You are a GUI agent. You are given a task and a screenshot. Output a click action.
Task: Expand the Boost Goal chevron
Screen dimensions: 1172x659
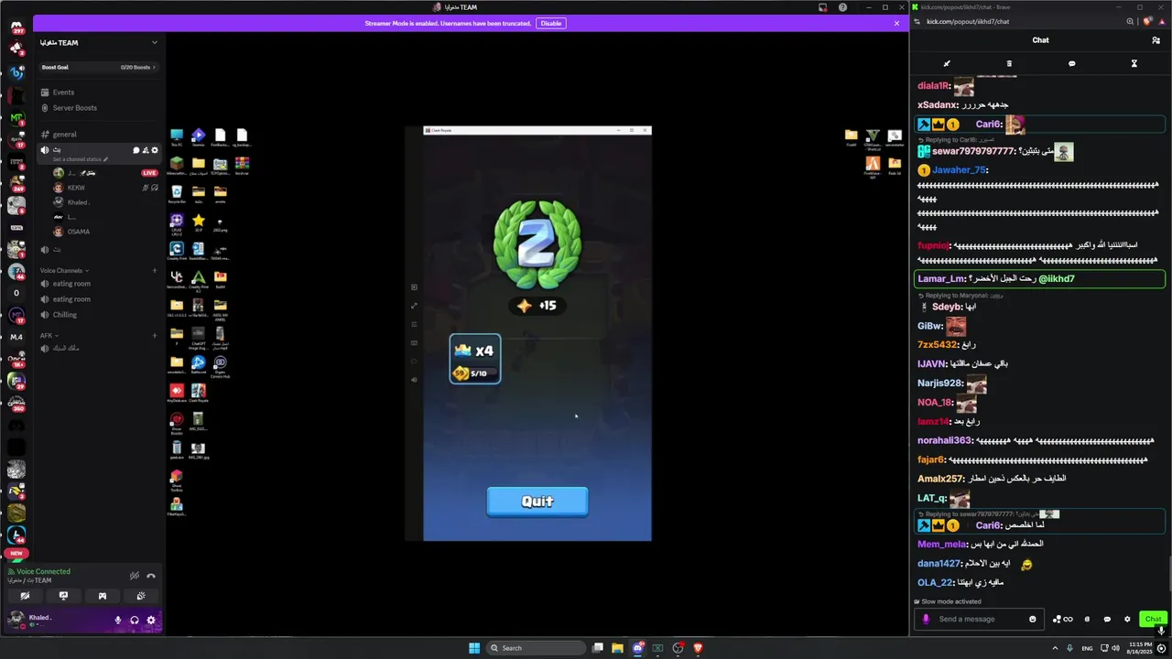click(154, 67)
